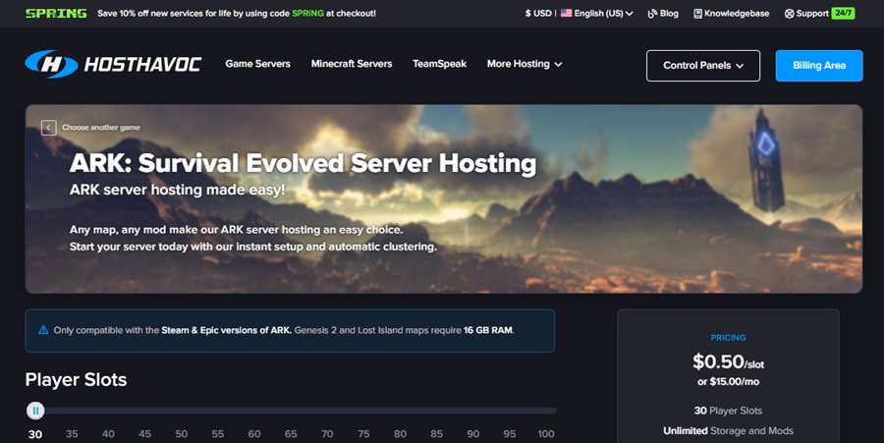Click ARK server hosting made easy! subtitle
Image resolution: width=884 pixels, height=443 pixels.
[177, 190]
